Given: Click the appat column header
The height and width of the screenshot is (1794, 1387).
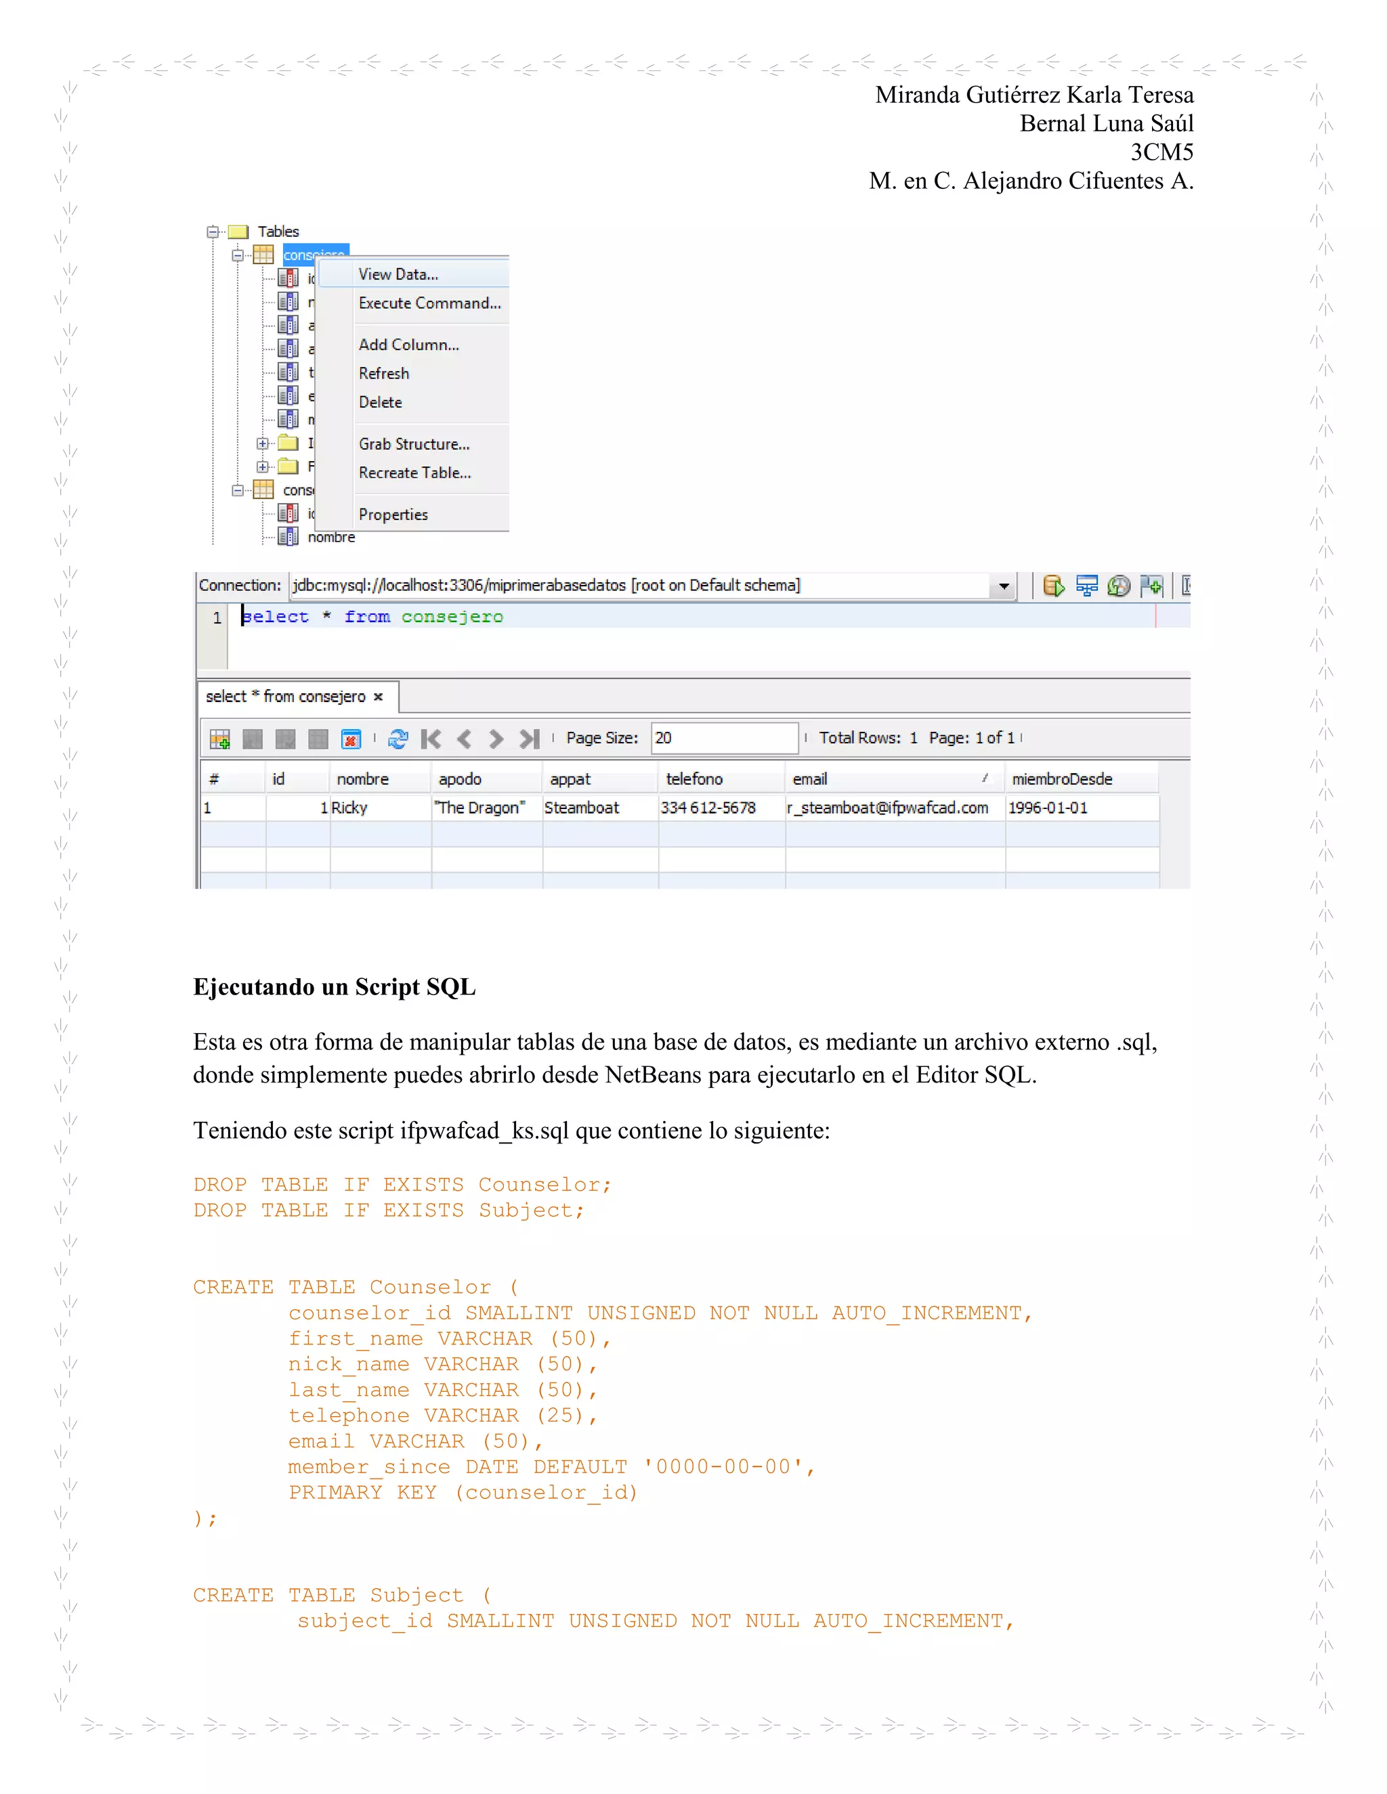Looking at the screenshot, I should 600,779.
